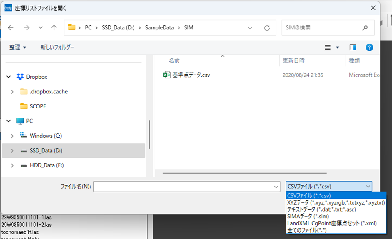Select the Windows (C:) drive
The width and height of the screenshot is (392, 239).
click(46, 136)
